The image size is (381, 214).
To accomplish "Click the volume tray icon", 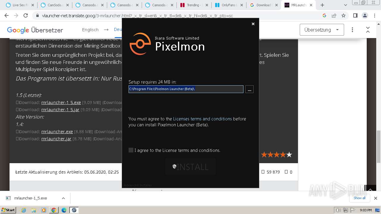I will (338, 210).
